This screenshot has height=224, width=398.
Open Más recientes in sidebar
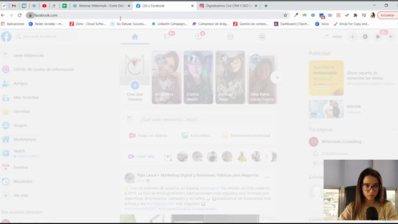click(x=26, y=97)
